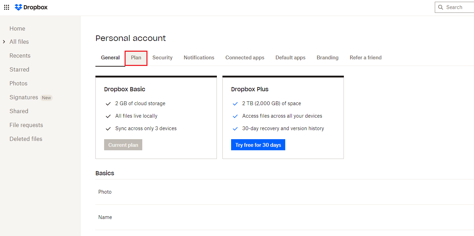Click the Dropbox logo
Viewport: 474px width, 236px height.
click(31, 7)
